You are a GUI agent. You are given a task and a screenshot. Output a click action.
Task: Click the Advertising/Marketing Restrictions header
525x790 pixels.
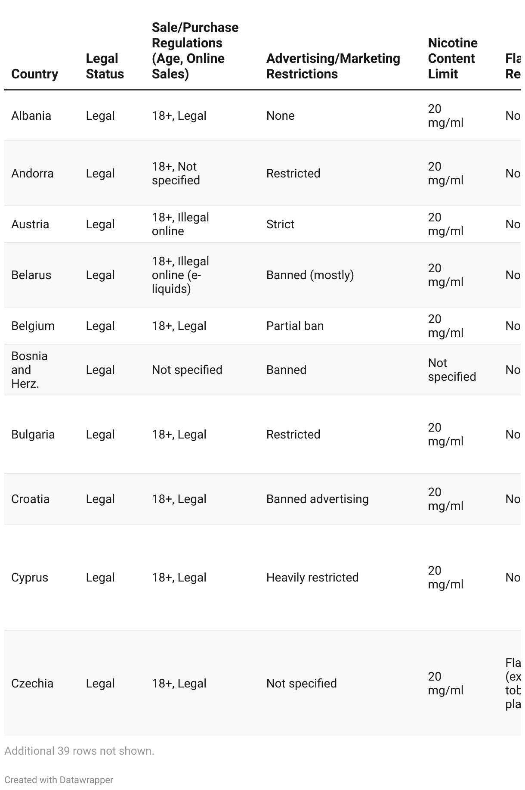pos(333,66)
